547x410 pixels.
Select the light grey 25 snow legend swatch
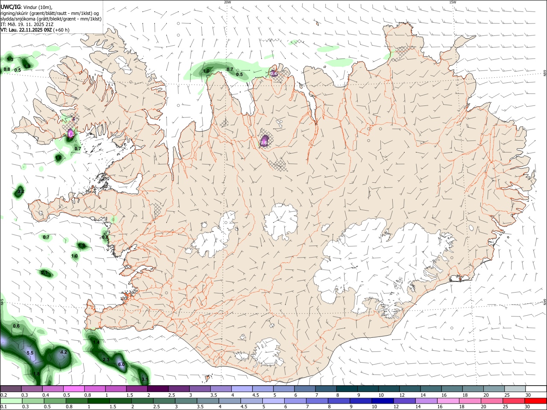515,389
